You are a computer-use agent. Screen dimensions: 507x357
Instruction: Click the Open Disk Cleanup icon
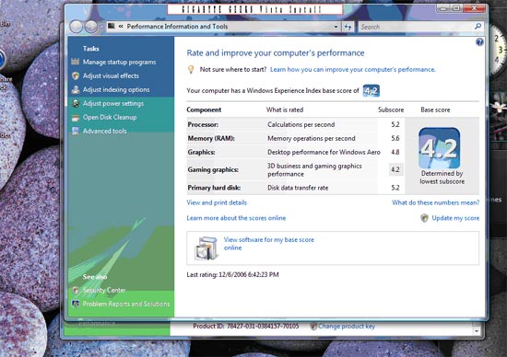76,118
